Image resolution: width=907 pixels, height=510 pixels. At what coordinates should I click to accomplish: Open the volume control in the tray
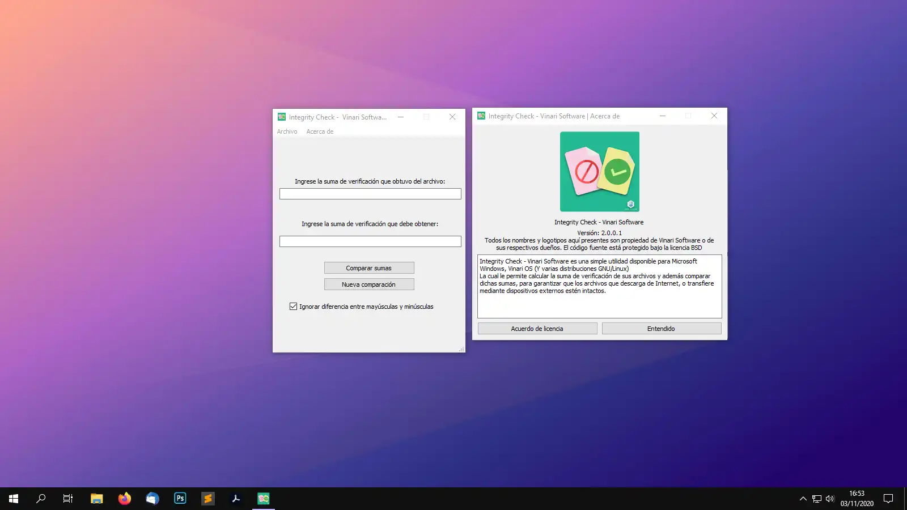[x=830, y=499]
